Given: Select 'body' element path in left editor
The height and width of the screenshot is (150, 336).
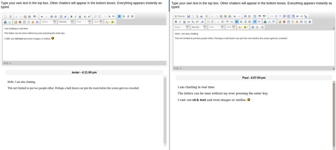Looking at the screenshot, I should 6,63.
